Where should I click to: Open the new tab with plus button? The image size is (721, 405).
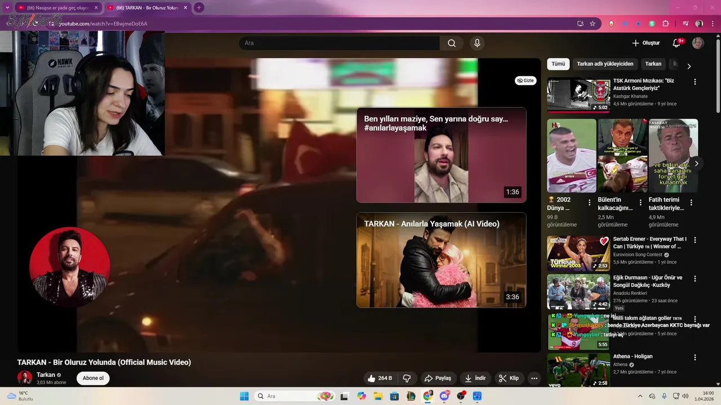(199, 8)
